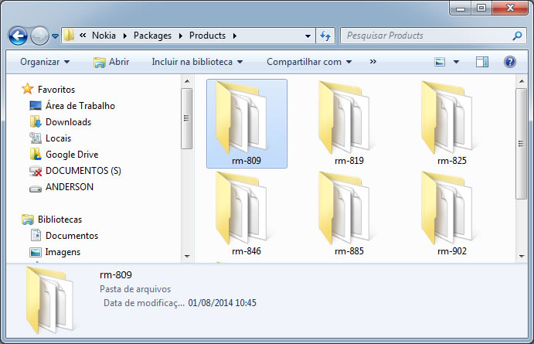
Task: Open the Organizar dropdown menu
Action: (45, 62)
